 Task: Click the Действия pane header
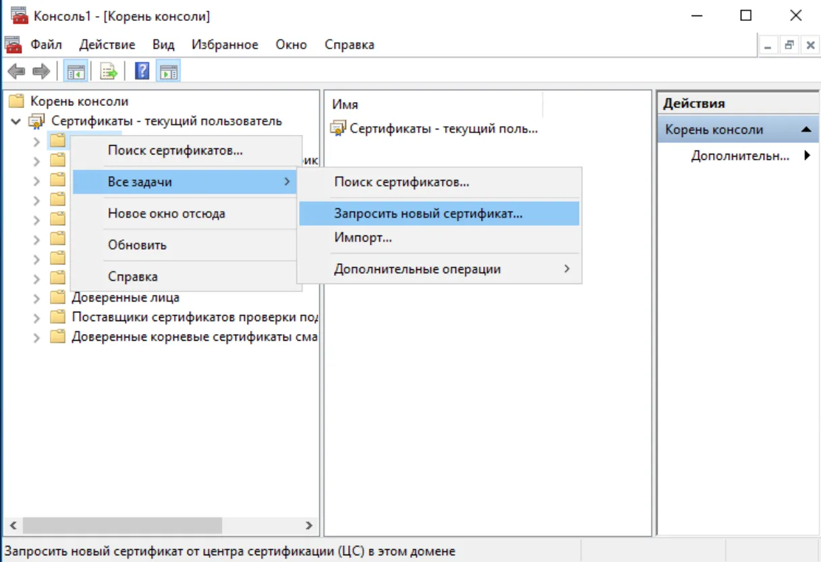739,103
